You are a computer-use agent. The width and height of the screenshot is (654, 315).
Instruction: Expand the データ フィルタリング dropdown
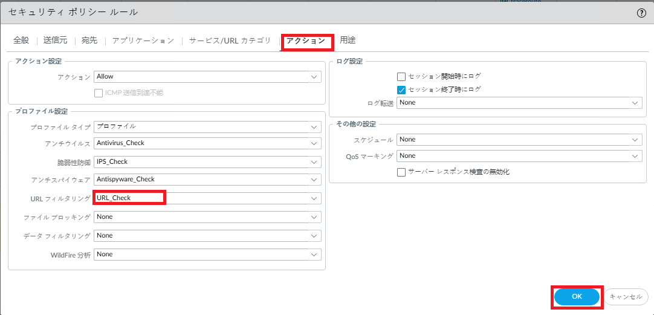(207, 236)
